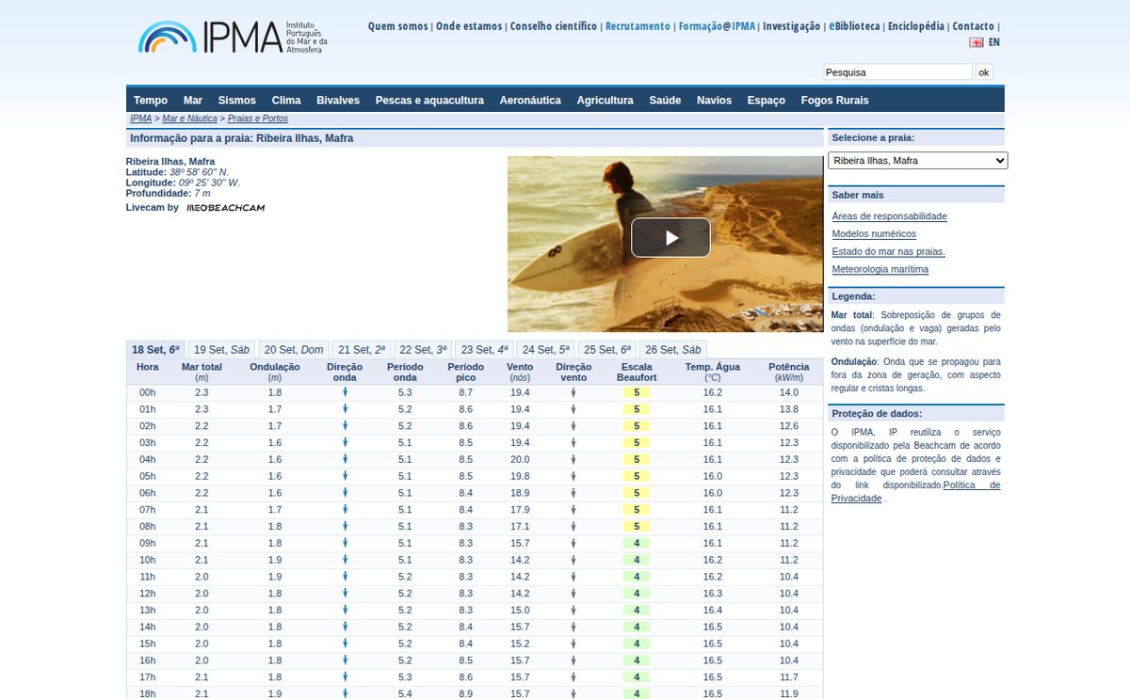
Task: Click wind direction arrow in the 09h row
Action: (573, 543)
